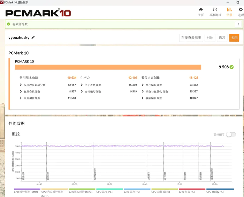This screenshot has height=197, width=244.
Task: Click the 选项 button beside 对比
Action: (222, 38)
